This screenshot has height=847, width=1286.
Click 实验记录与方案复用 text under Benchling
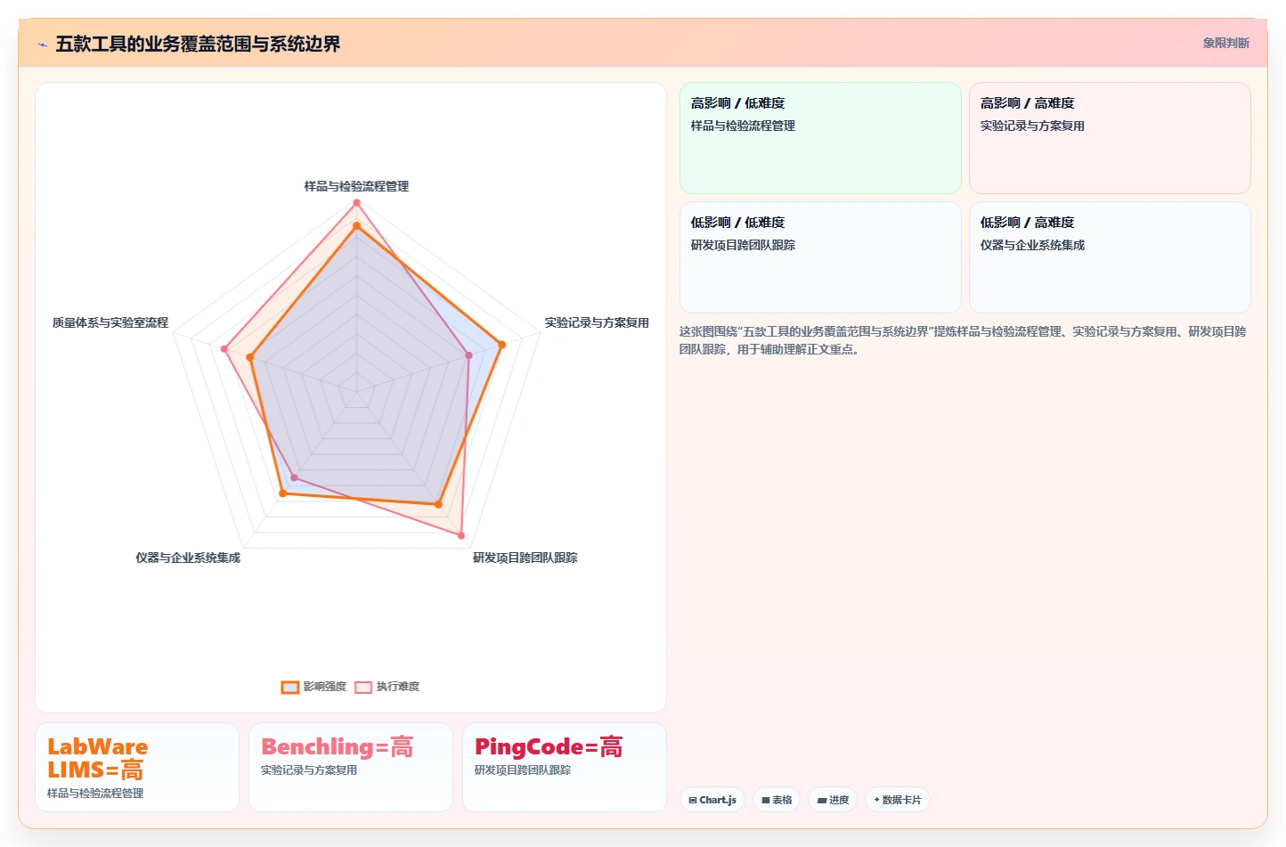309,770
